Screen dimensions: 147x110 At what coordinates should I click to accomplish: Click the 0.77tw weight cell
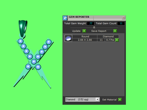pyautogui.click(x=110, y=40)
